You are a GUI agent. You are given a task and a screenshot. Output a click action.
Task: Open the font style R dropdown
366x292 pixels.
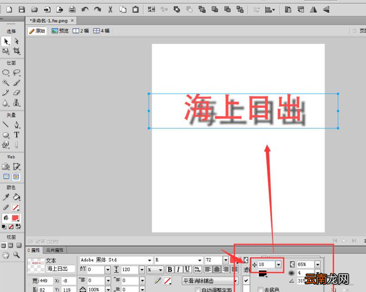pos(200,260)
